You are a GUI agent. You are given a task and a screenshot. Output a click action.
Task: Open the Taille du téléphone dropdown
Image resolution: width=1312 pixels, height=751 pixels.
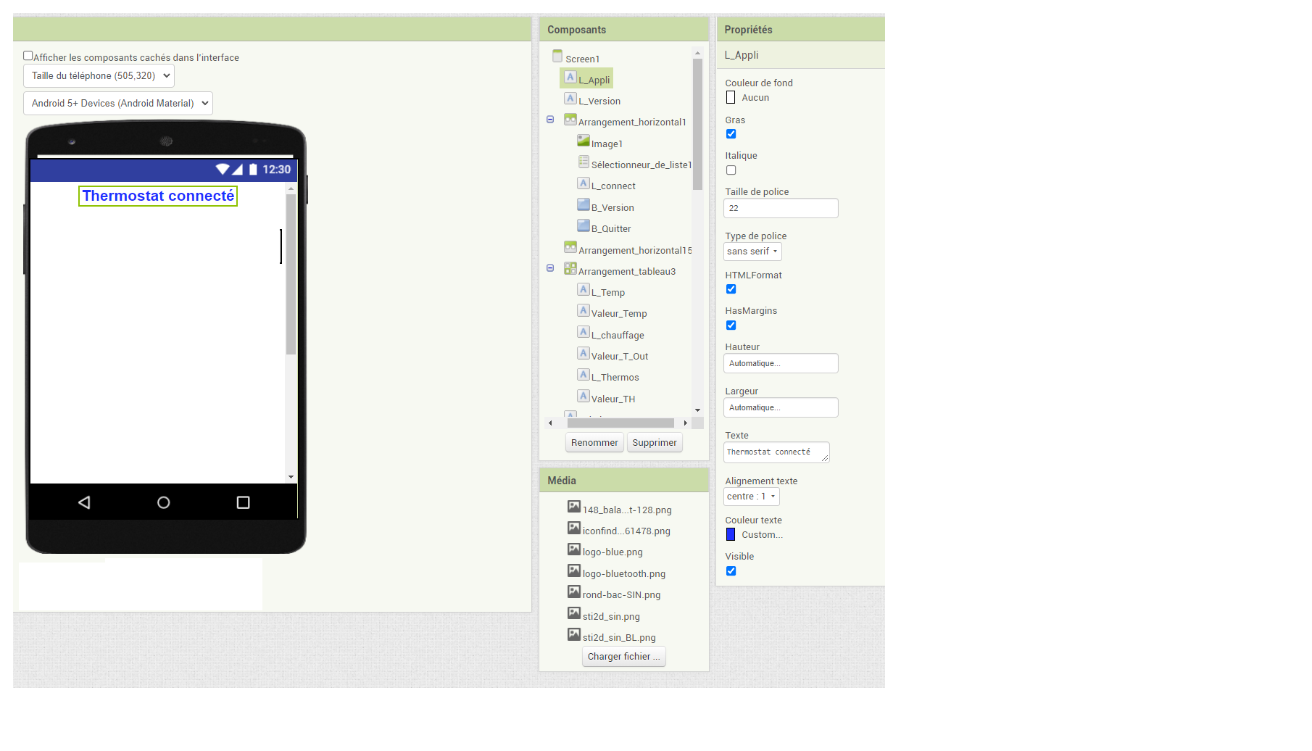click(99, 76)
